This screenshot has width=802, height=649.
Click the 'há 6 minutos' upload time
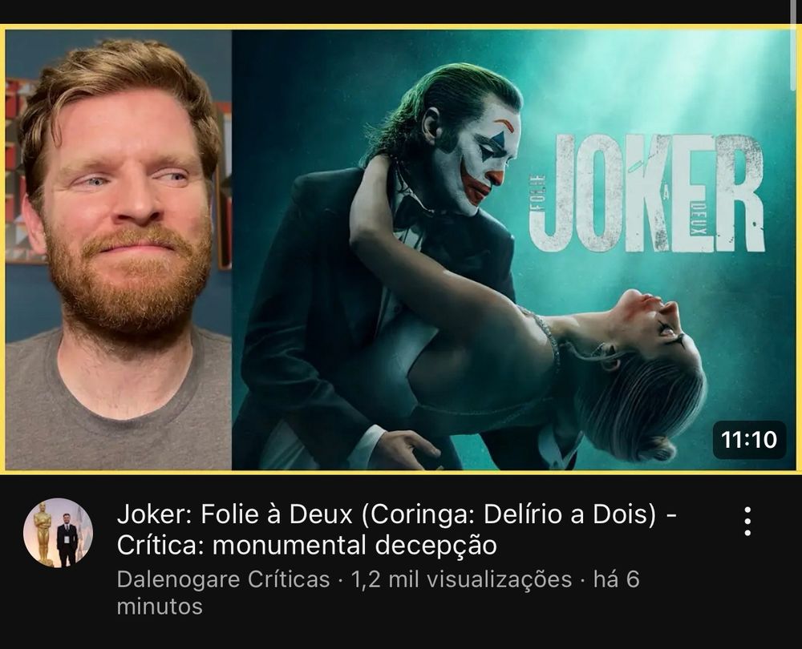pyautogui.click(x=378, y=593)
